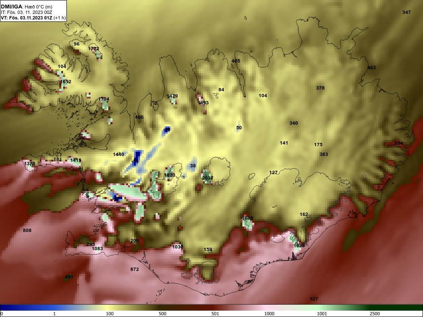Click the map value 84
The height and width of the screenshot is (317, 423).
click(221, 90)
